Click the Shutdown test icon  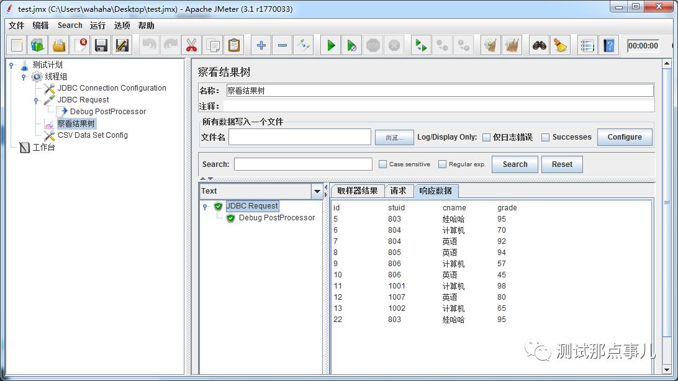click(x=394, y=45)
